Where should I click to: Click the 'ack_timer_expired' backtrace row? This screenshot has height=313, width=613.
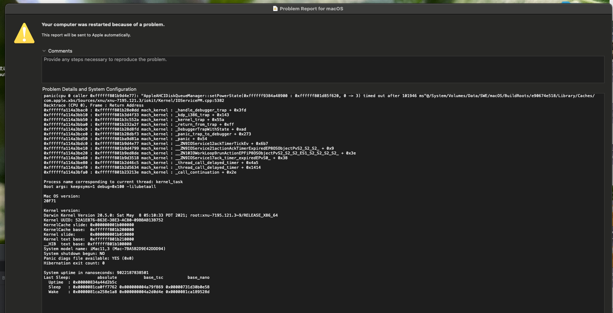(x=166, y=158)
